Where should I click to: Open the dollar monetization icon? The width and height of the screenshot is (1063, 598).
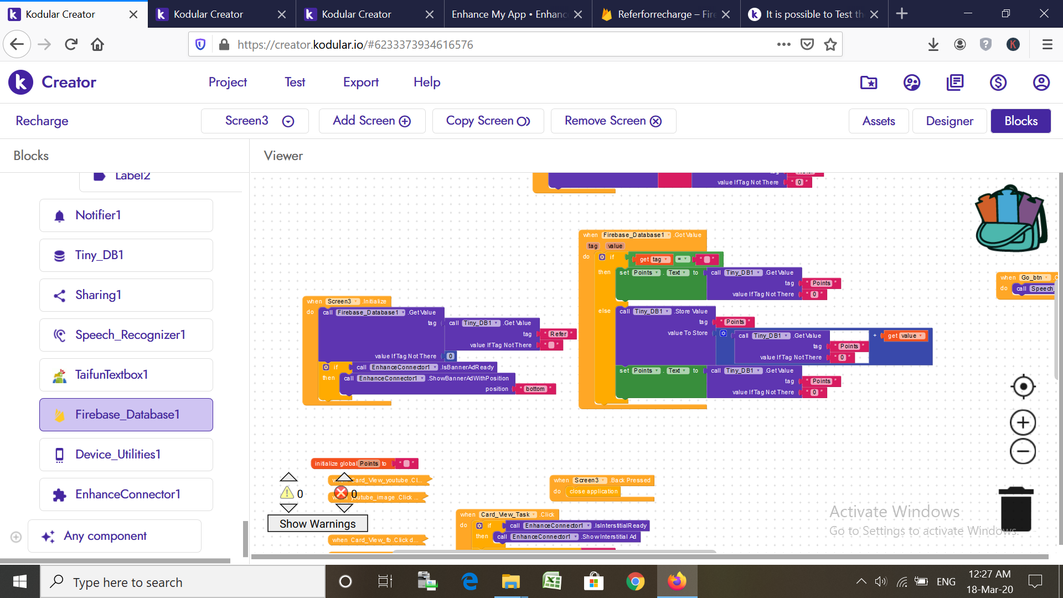(x=998, y=83)
